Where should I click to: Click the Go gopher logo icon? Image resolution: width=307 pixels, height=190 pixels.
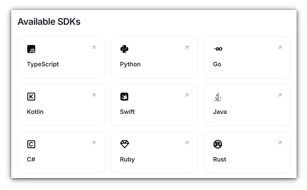point(218,49)
